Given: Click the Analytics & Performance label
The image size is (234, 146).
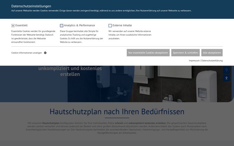Looking at the screenshot, I should (x=79, y=25).
